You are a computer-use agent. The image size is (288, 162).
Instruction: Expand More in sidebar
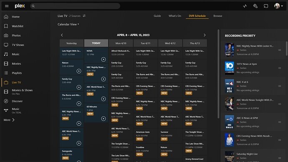click(x=9, y=120)
